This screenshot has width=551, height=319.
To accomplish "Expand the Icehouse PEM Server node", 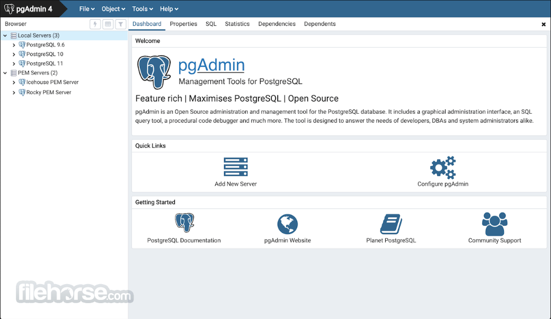I will [14, 83].
